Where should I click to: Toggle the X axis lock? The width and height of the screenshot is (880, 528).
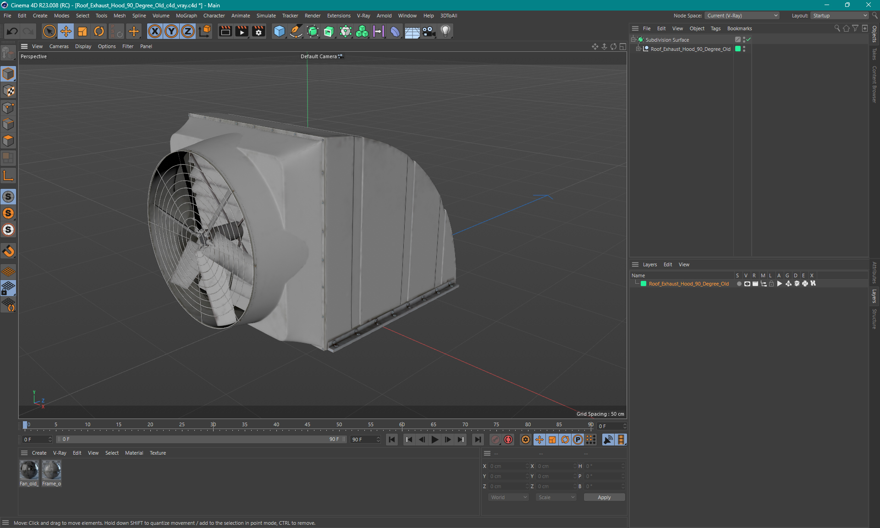click(x=155, y=31)
